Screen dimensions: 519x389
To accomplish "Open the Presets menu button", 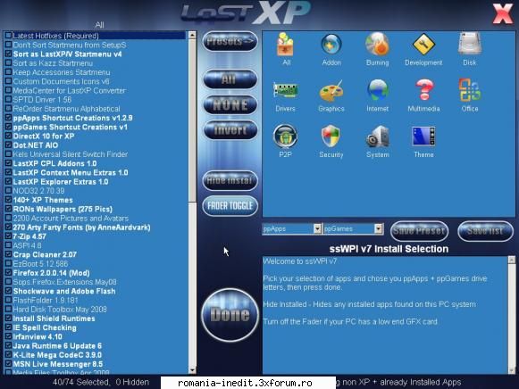I will (230, 41).
